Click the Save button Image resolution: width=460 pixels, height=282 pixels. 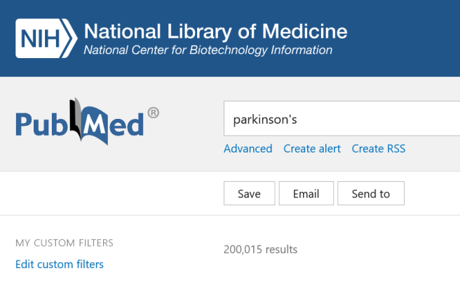(x=250, y=193)
